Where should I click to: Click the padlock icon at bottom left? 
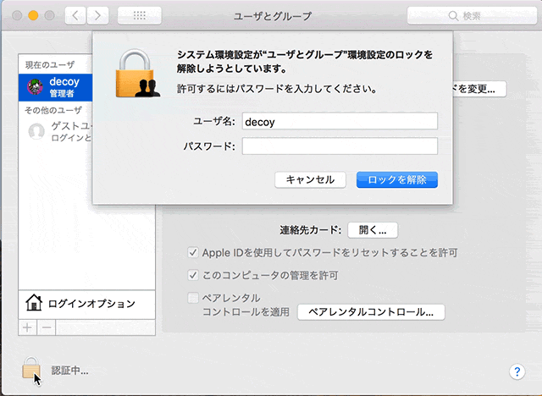tap(31, 368)
